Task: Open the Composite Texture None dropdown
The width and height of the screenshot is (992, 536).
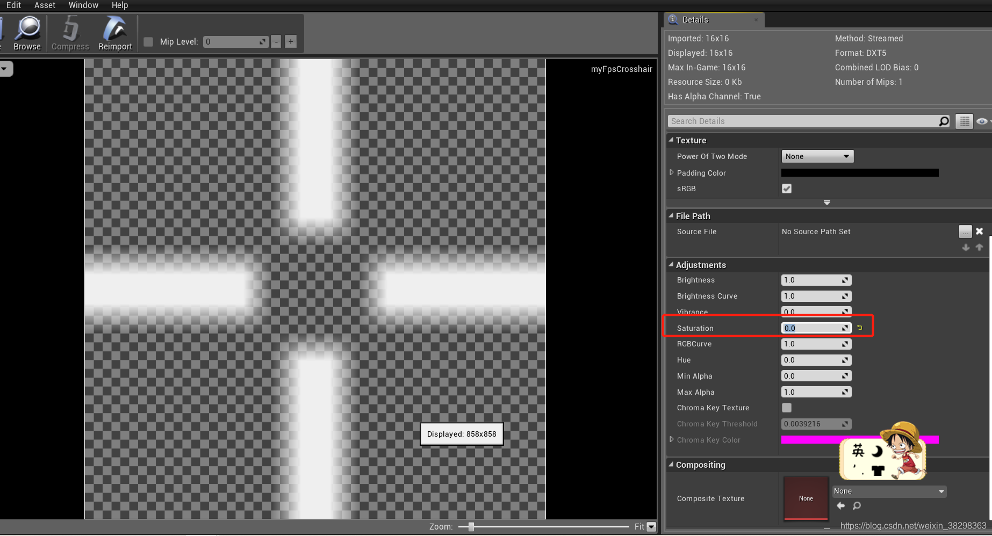Action: [x=889, y=491]
